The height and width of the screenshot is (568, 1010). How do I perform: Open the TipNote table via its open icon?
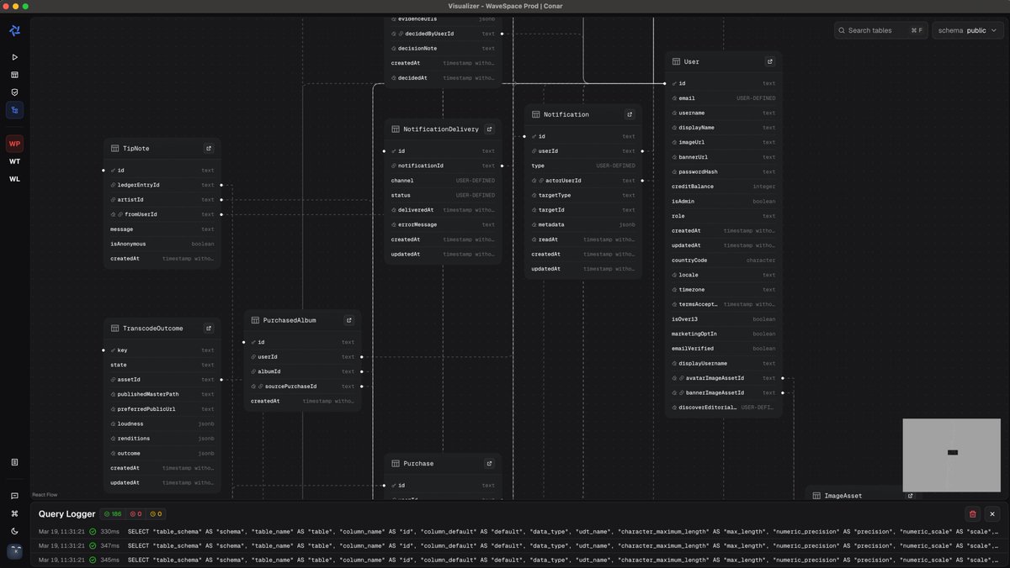pyautogui.click(x=209, y=149)
